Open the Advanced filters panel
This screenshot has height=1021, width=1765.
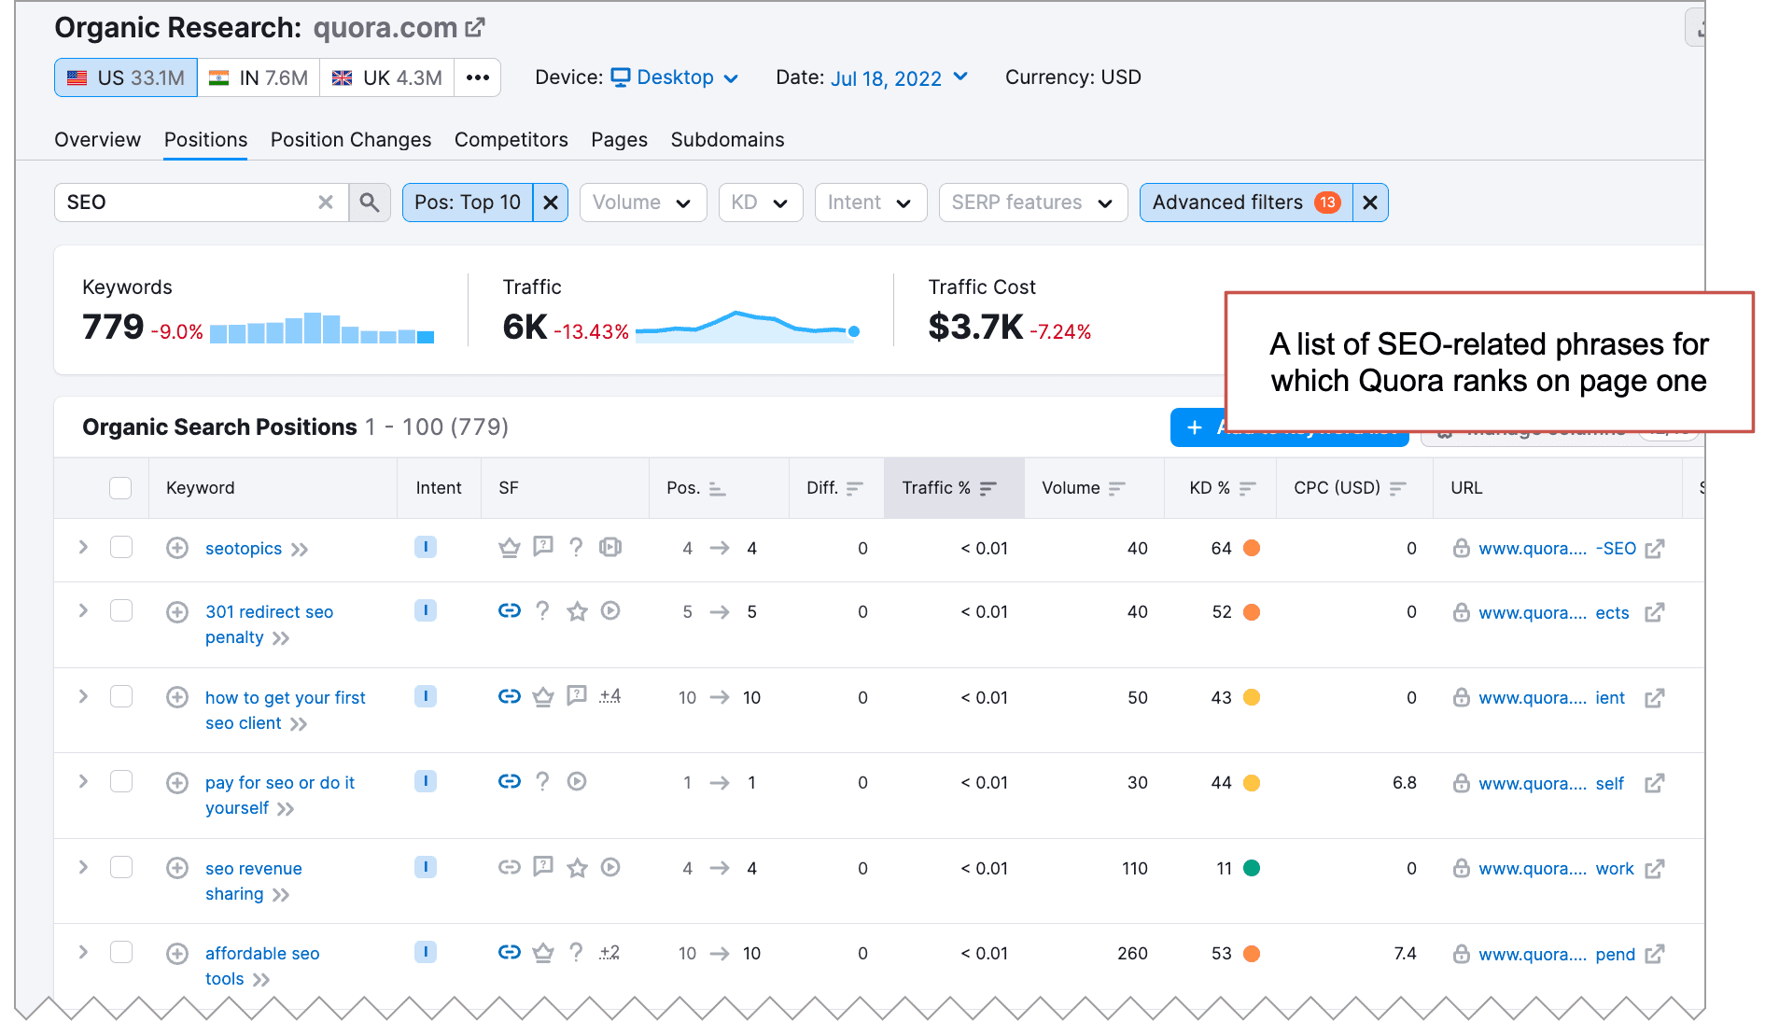[1245, 203]
